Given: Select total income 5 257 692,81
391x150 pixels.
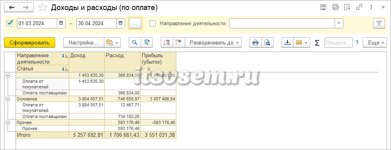Looking at the screenshot, I should tap(86, 135).
